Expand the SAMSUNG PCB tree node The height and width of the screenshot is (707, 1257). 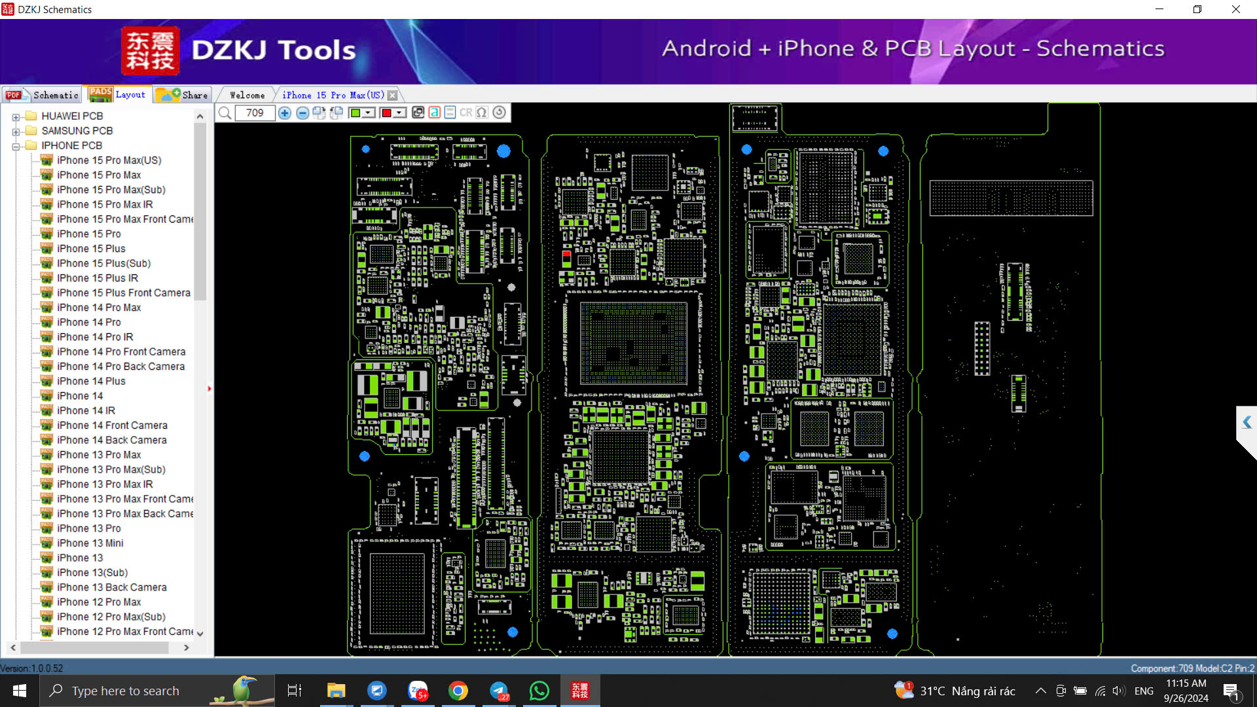coord(16,130)
